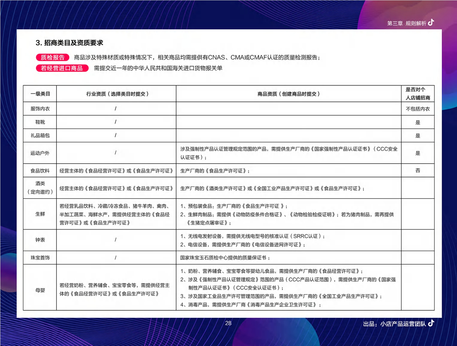This screenshot has height=346, width=457.
Task: Click 否 in the 食品饮料 row
Action: click(x=418, y=170)
